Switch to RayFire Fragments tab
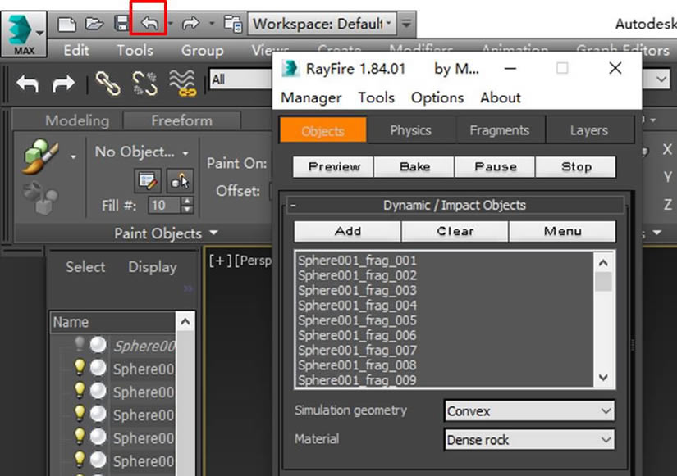The image size is (677, 476). tap(500, 129)
